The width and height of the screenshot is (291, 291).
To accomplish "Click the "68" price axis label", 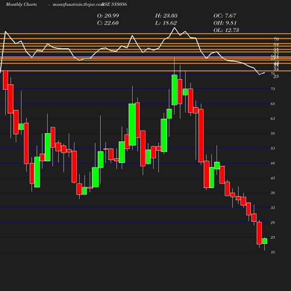I will [x=273, y=104].
